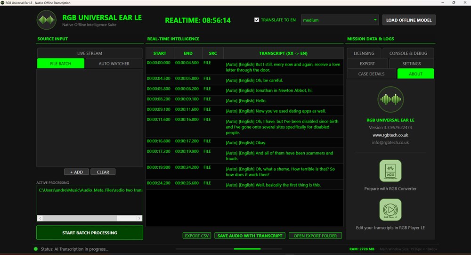
Task: Click status text 'AI Transcription in progress...'
Action: pos(81,249)
